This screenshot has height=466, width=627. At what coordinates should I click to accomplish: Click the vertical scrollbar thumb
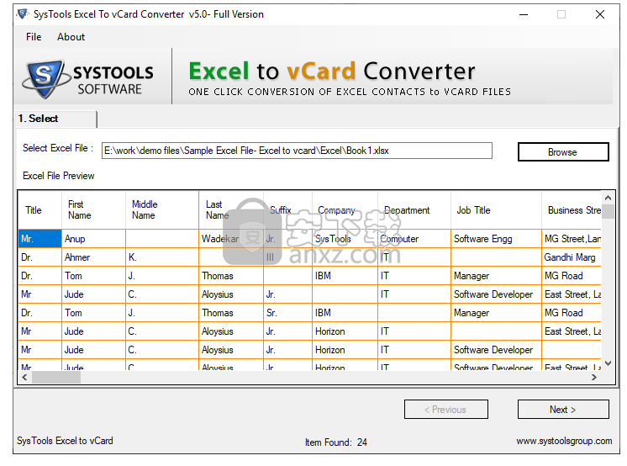(x=608, y=211)
